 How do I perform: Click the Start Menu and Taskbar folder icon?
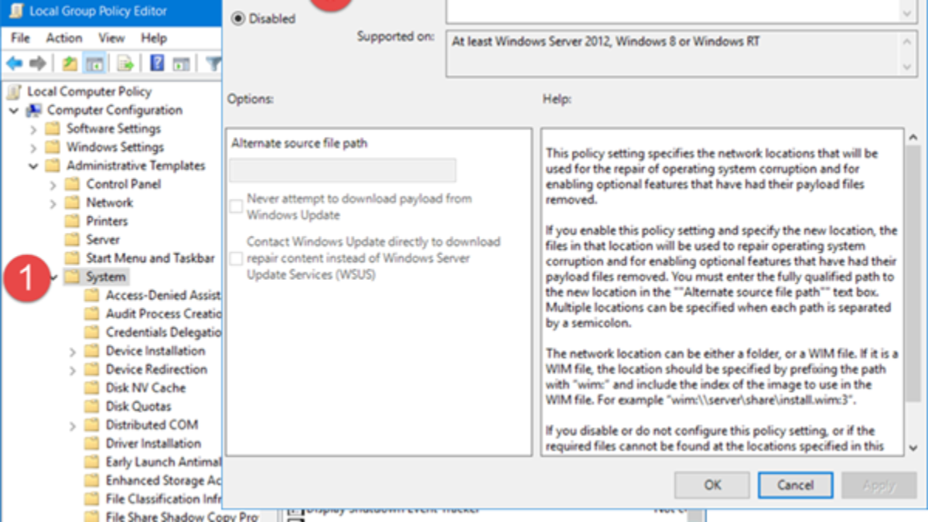pyautogui.click(x=73, y=258)
